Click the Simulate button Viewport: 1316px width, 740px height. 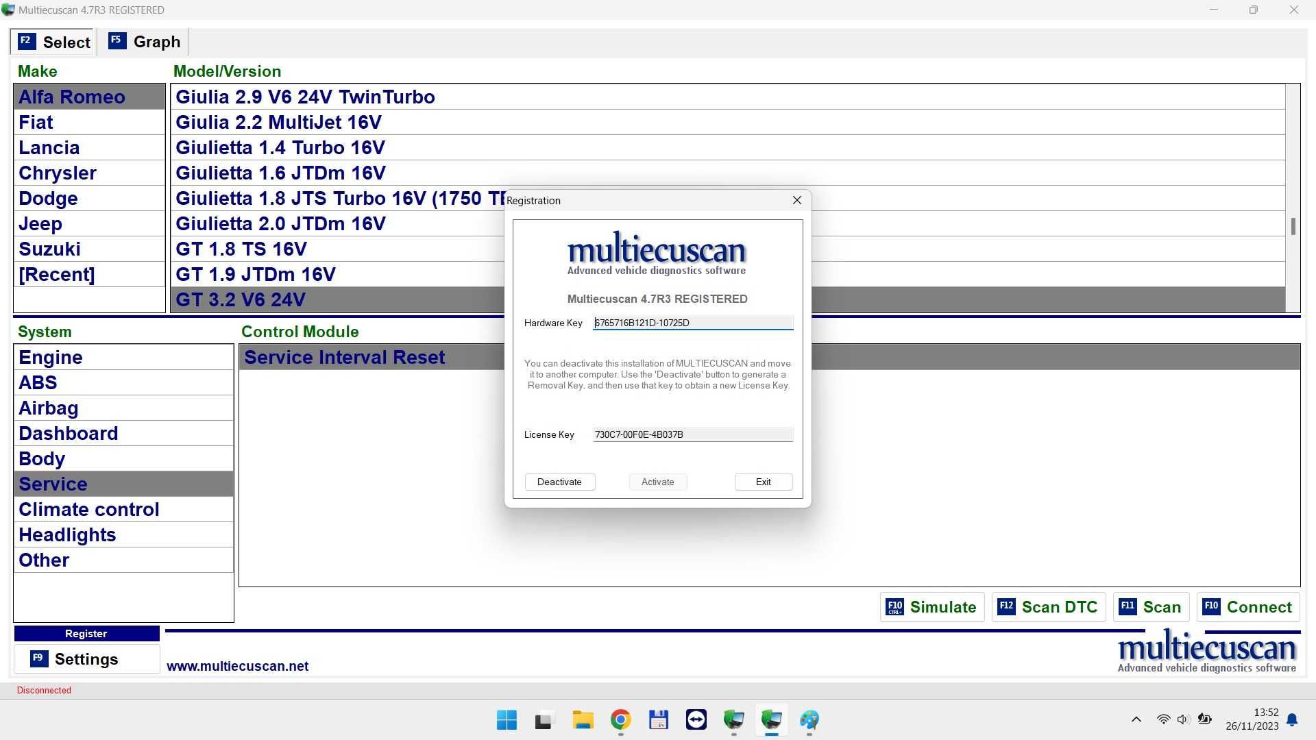pyautogui.click(x=932, y=607)
